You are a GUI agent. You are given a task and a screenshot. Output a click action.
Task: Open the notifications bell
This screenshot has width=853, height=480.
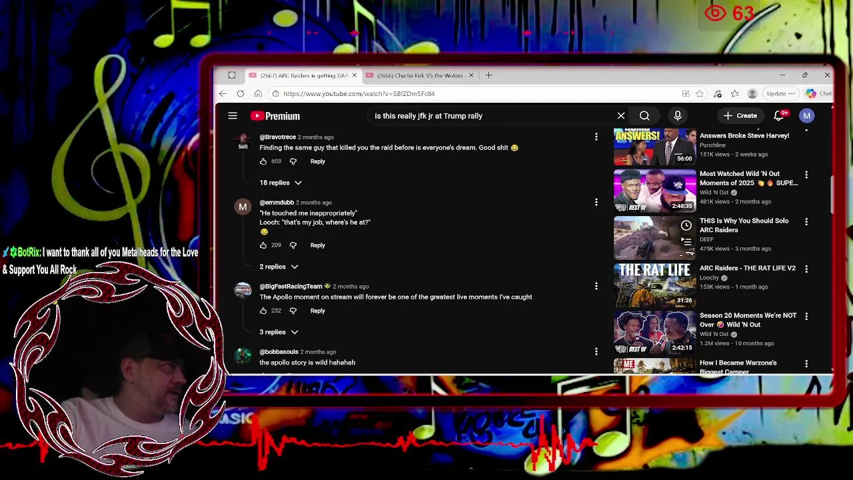[779, 116]
